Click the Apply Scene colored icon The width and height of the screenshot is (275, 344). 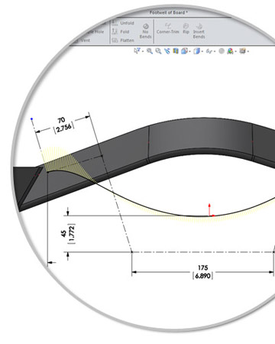pyautogui.click(x=230, y=51)
